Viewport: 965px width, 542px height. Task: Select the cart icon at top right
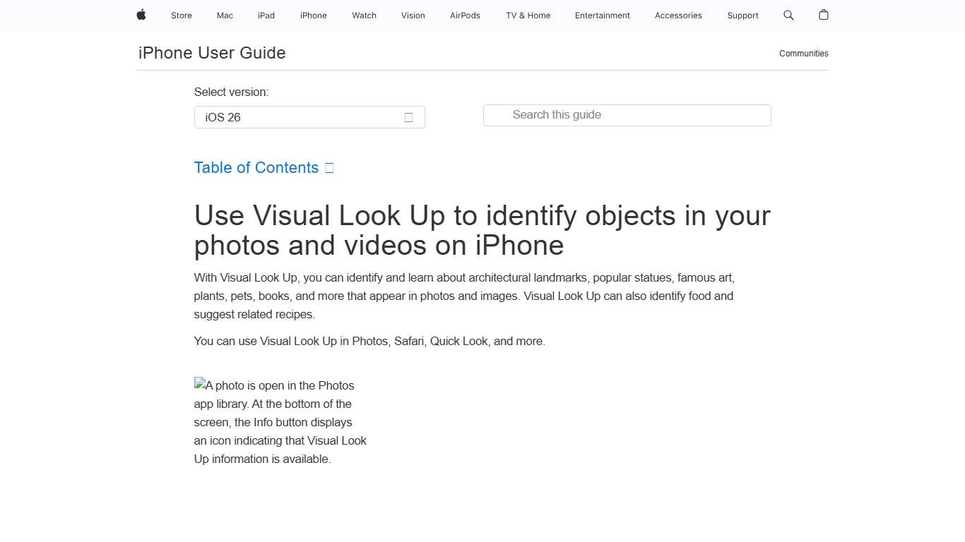coord(822,15)
